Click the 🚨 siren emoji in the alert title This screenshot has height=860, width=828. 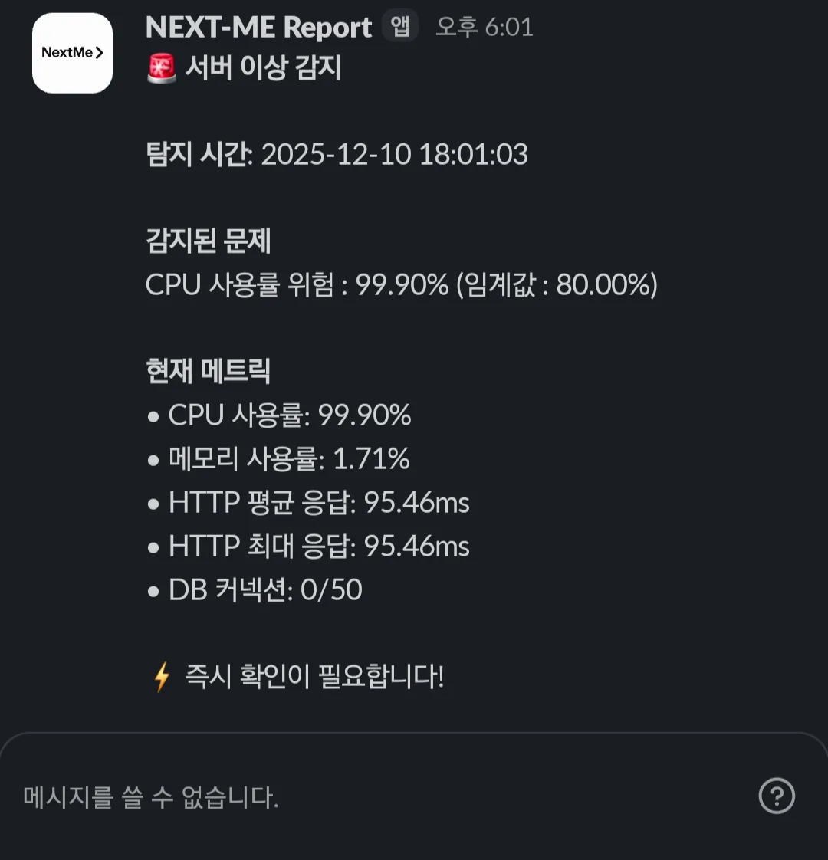pyautogui.click(x=162, y=67)
